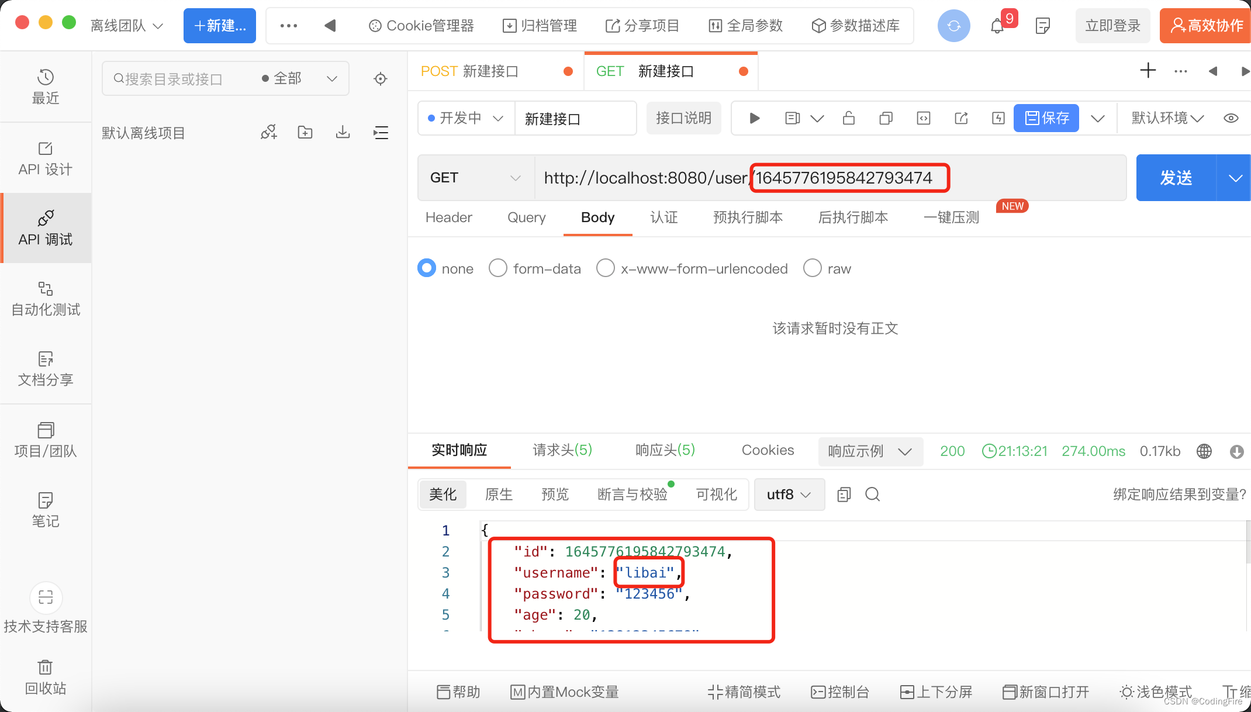Open the 最近 recent history panel

[x=46, y=87]
